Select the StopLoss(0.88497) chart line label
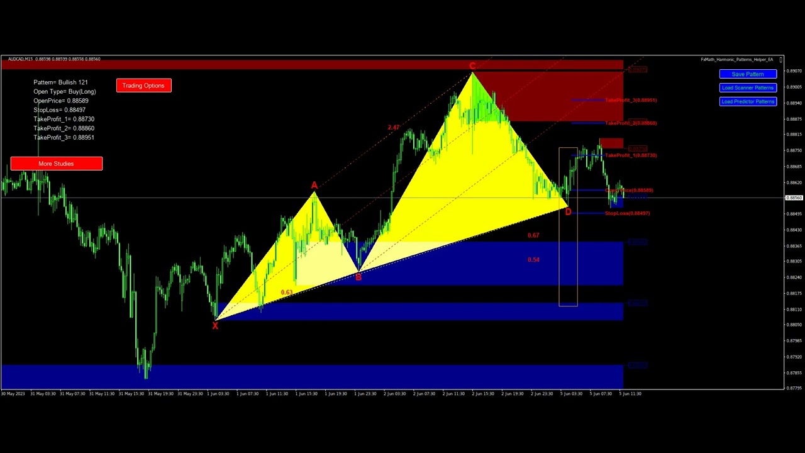 pos(628,213)
